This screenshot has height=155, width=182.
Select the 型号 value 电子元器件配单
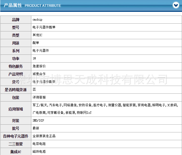click(x=44, y=27)
